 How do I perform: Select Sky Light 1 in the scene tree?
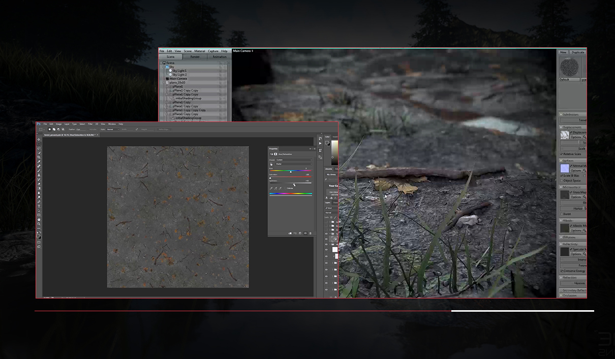point(179,71)
